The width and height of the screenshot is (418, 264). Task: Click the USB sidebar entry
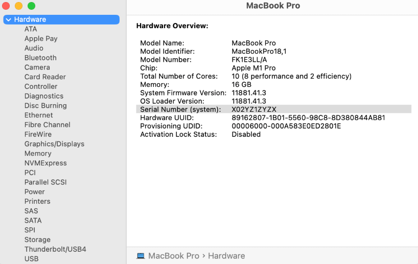[x=31, y=259]
